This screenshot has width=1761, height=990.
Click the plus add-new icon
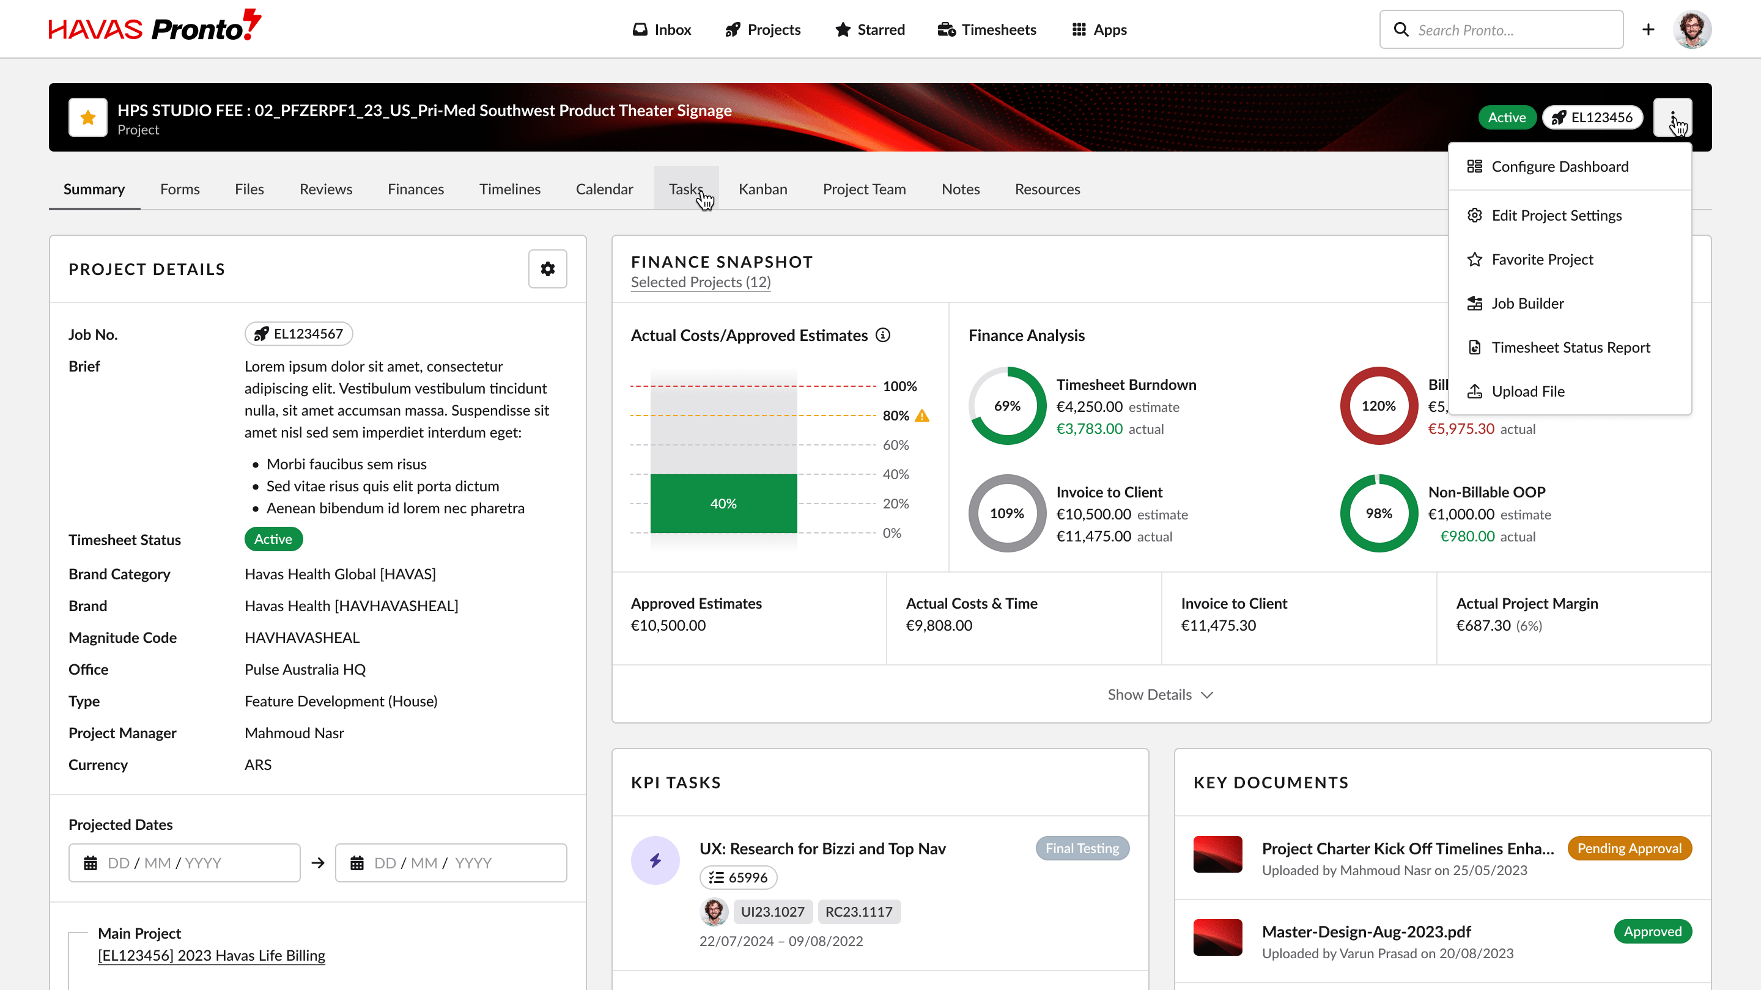[1648, 29]
